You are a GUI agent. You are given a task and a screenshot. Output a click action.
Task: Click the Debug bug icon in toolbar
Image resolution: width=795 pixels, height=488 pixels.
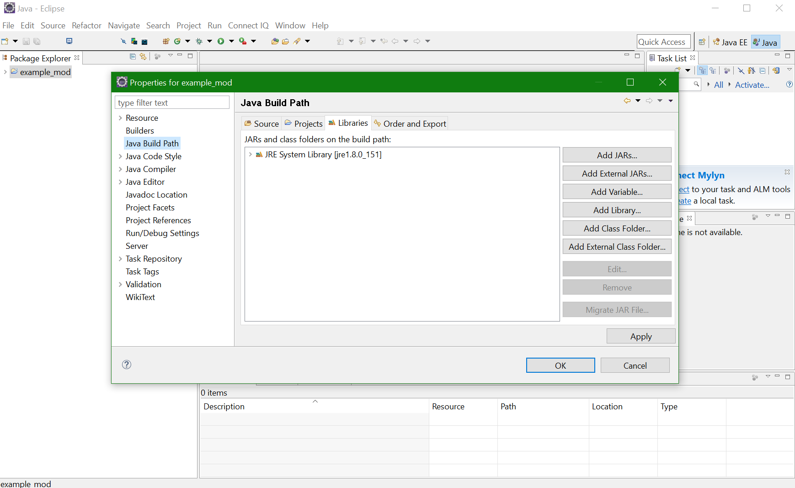(199, 41)
